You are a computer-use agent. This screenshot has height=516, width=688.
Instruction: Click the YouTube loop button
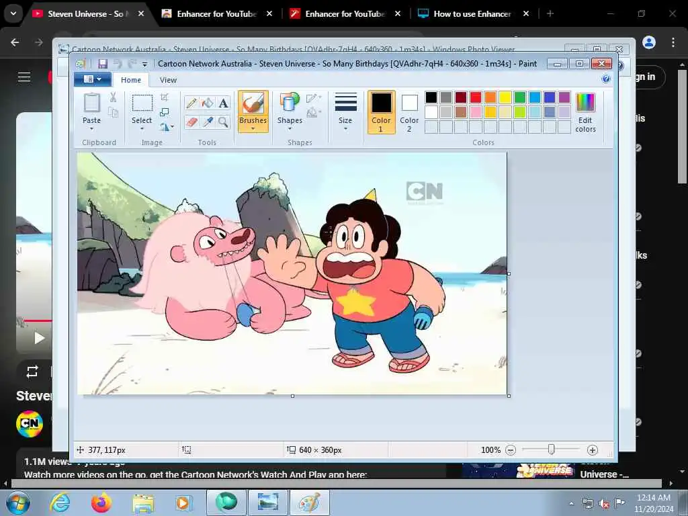tap(32, 372)
